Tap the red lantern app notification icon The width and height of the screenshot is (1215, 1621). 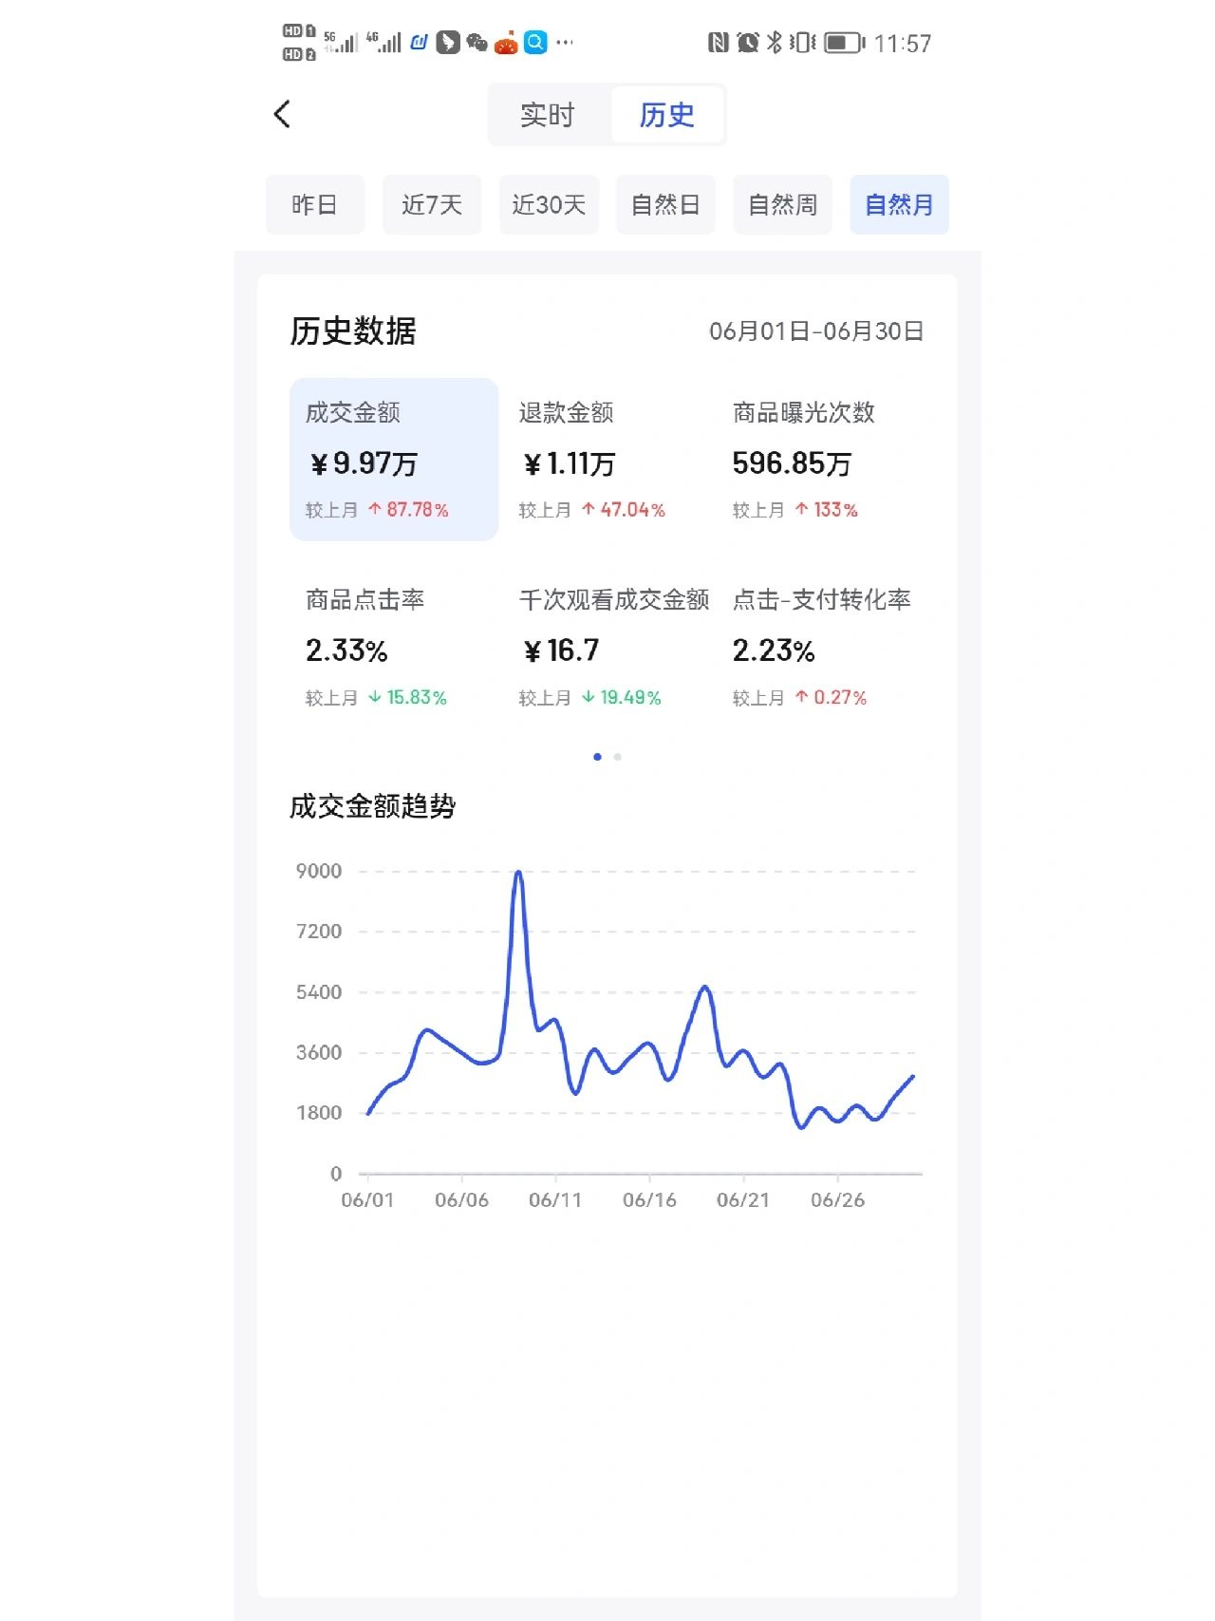click(x=506, y=43)
